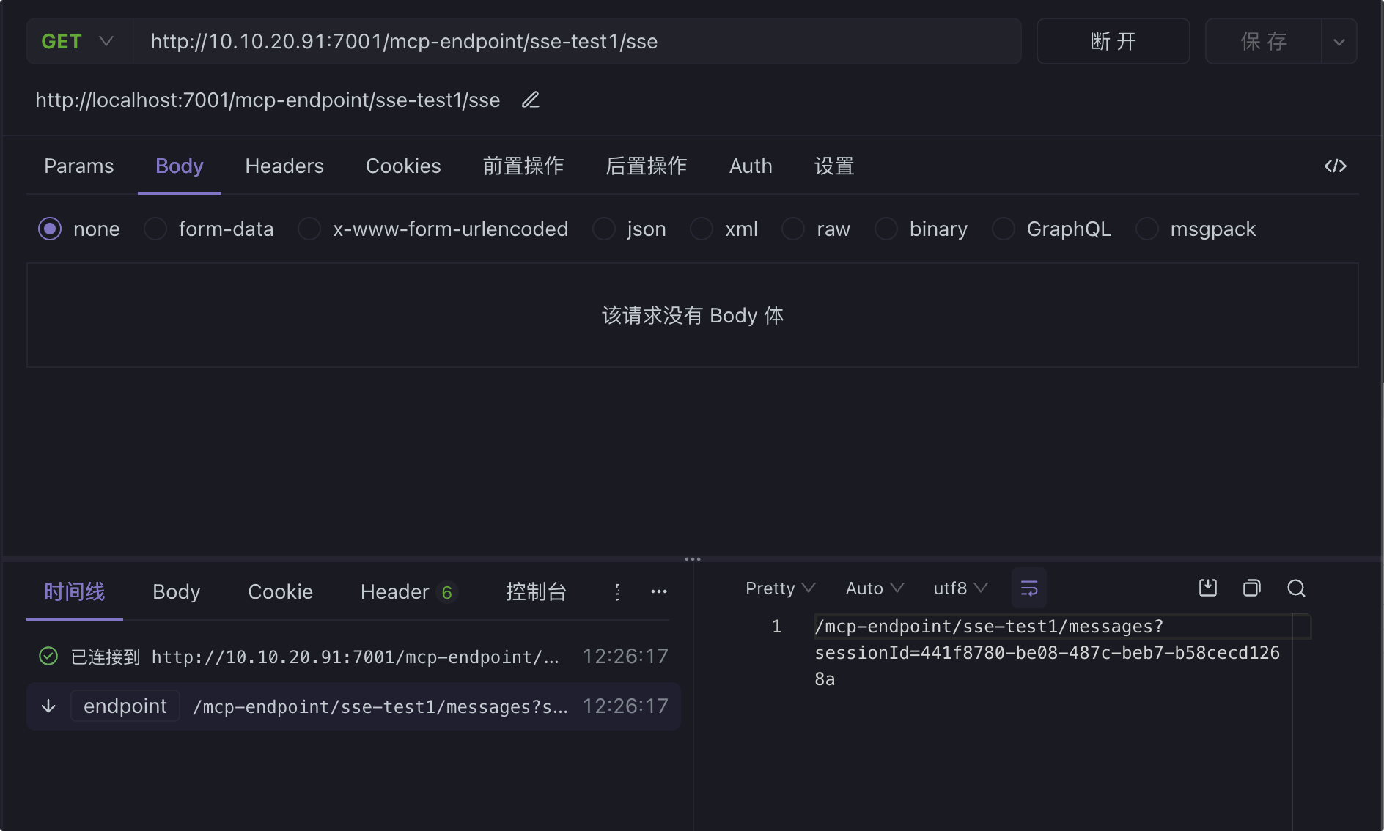The height and width of the screenshot is (831, 1384).
Task: Copy response content with copy icon
Action: (1251, 588)
